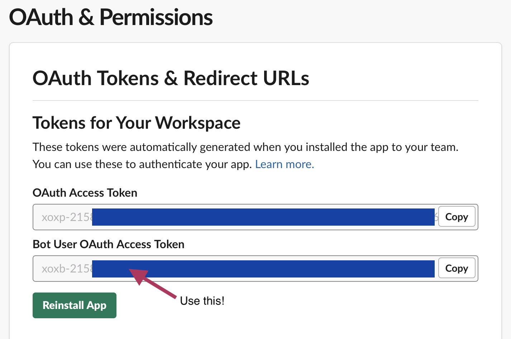The image size is (511, 339).
Task: Click the Bot User OAuth Access Token label
Action: point(108,244)
